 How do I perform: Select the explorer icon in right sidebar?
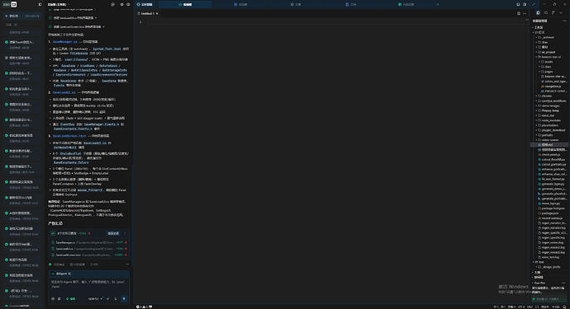pos(538,12)
